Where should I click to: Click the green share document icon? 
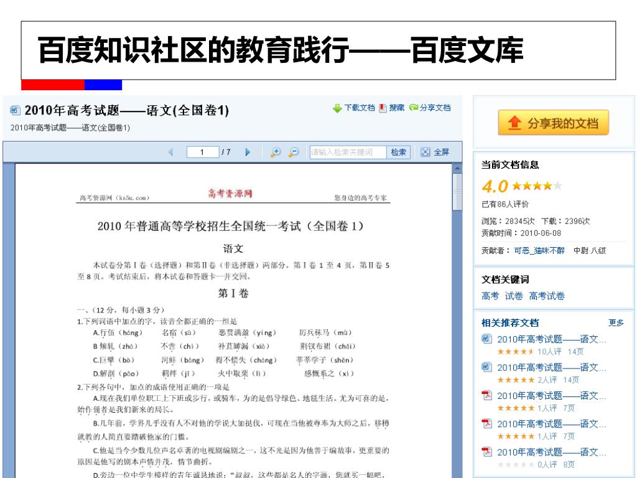point(414,107)
